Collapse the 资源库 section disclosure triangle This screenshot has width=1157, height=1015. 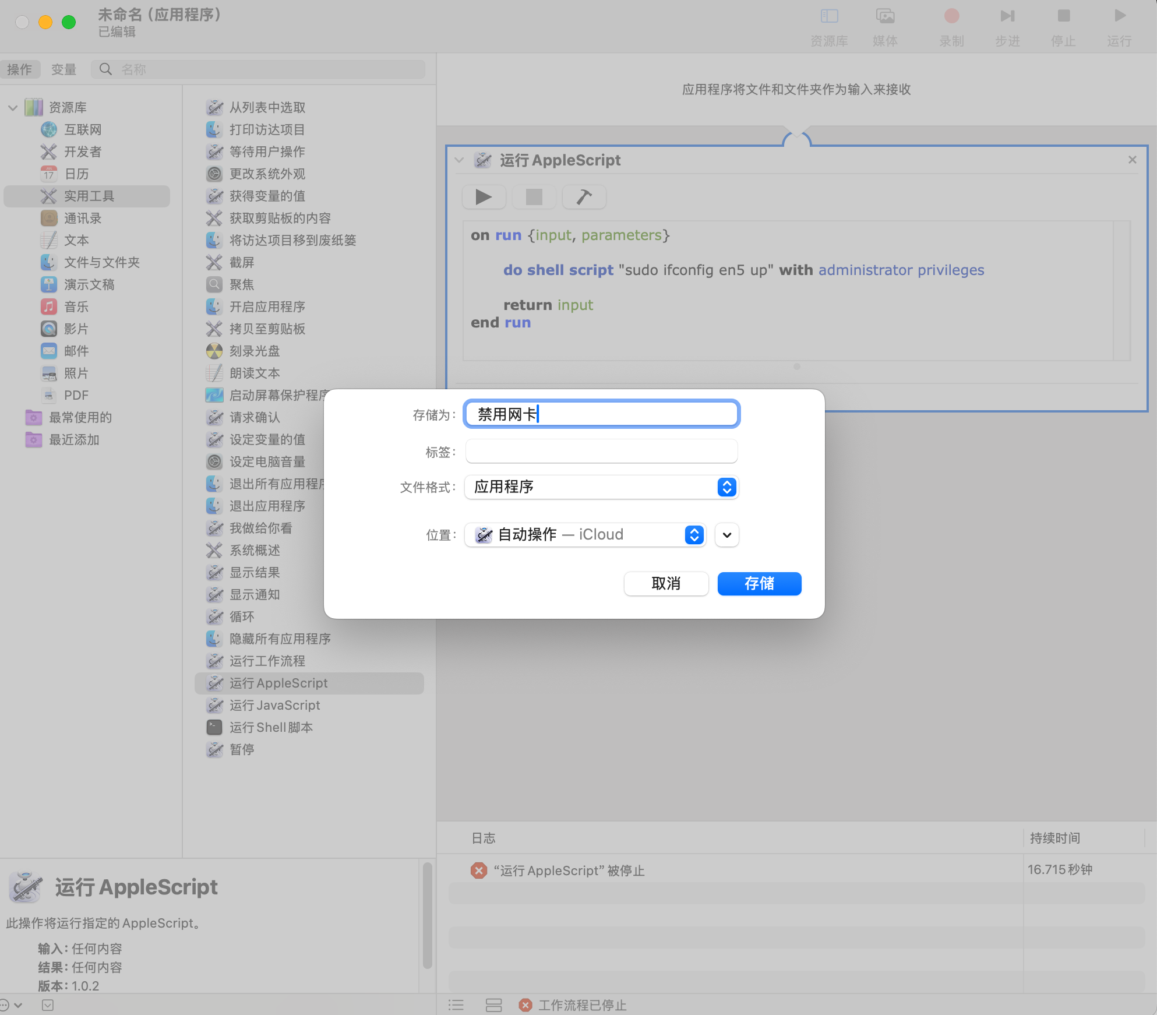click(12, 107)
